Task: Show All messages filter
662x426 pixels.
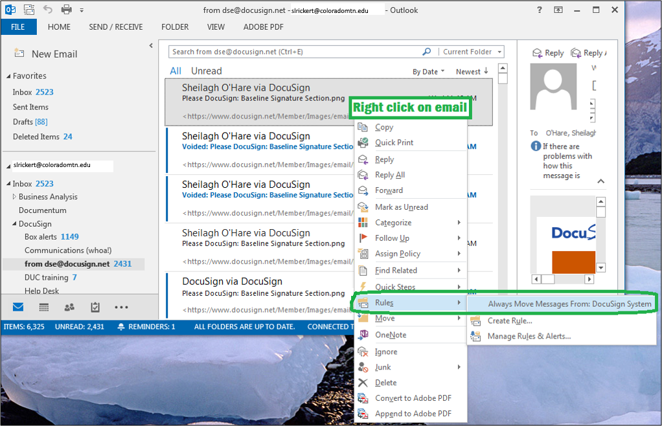Action: [x=176, y=71]
